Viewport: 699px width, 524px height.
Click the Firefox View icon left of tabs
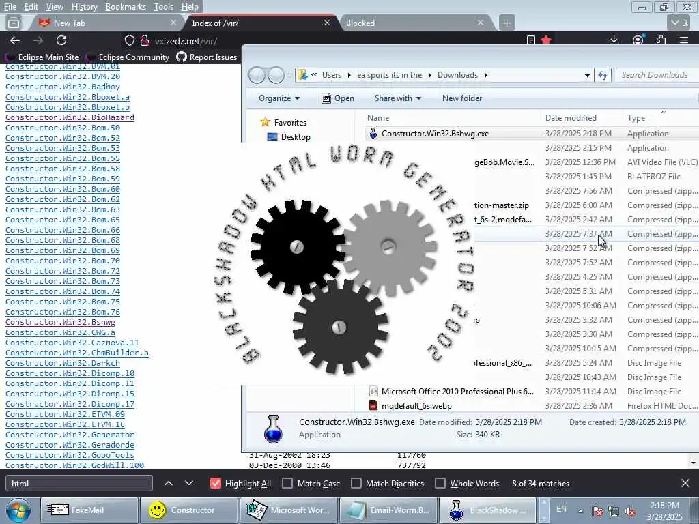pyautogui.click(x=14, y=23)
